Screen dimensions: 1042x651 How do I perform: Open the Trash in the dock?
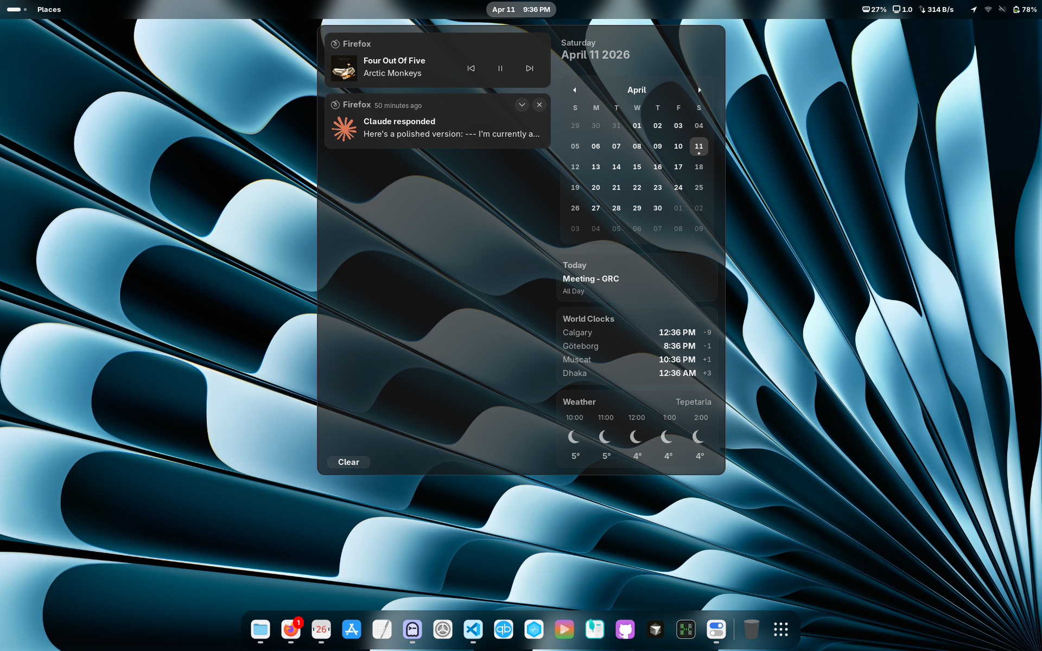tap(751, 629)
